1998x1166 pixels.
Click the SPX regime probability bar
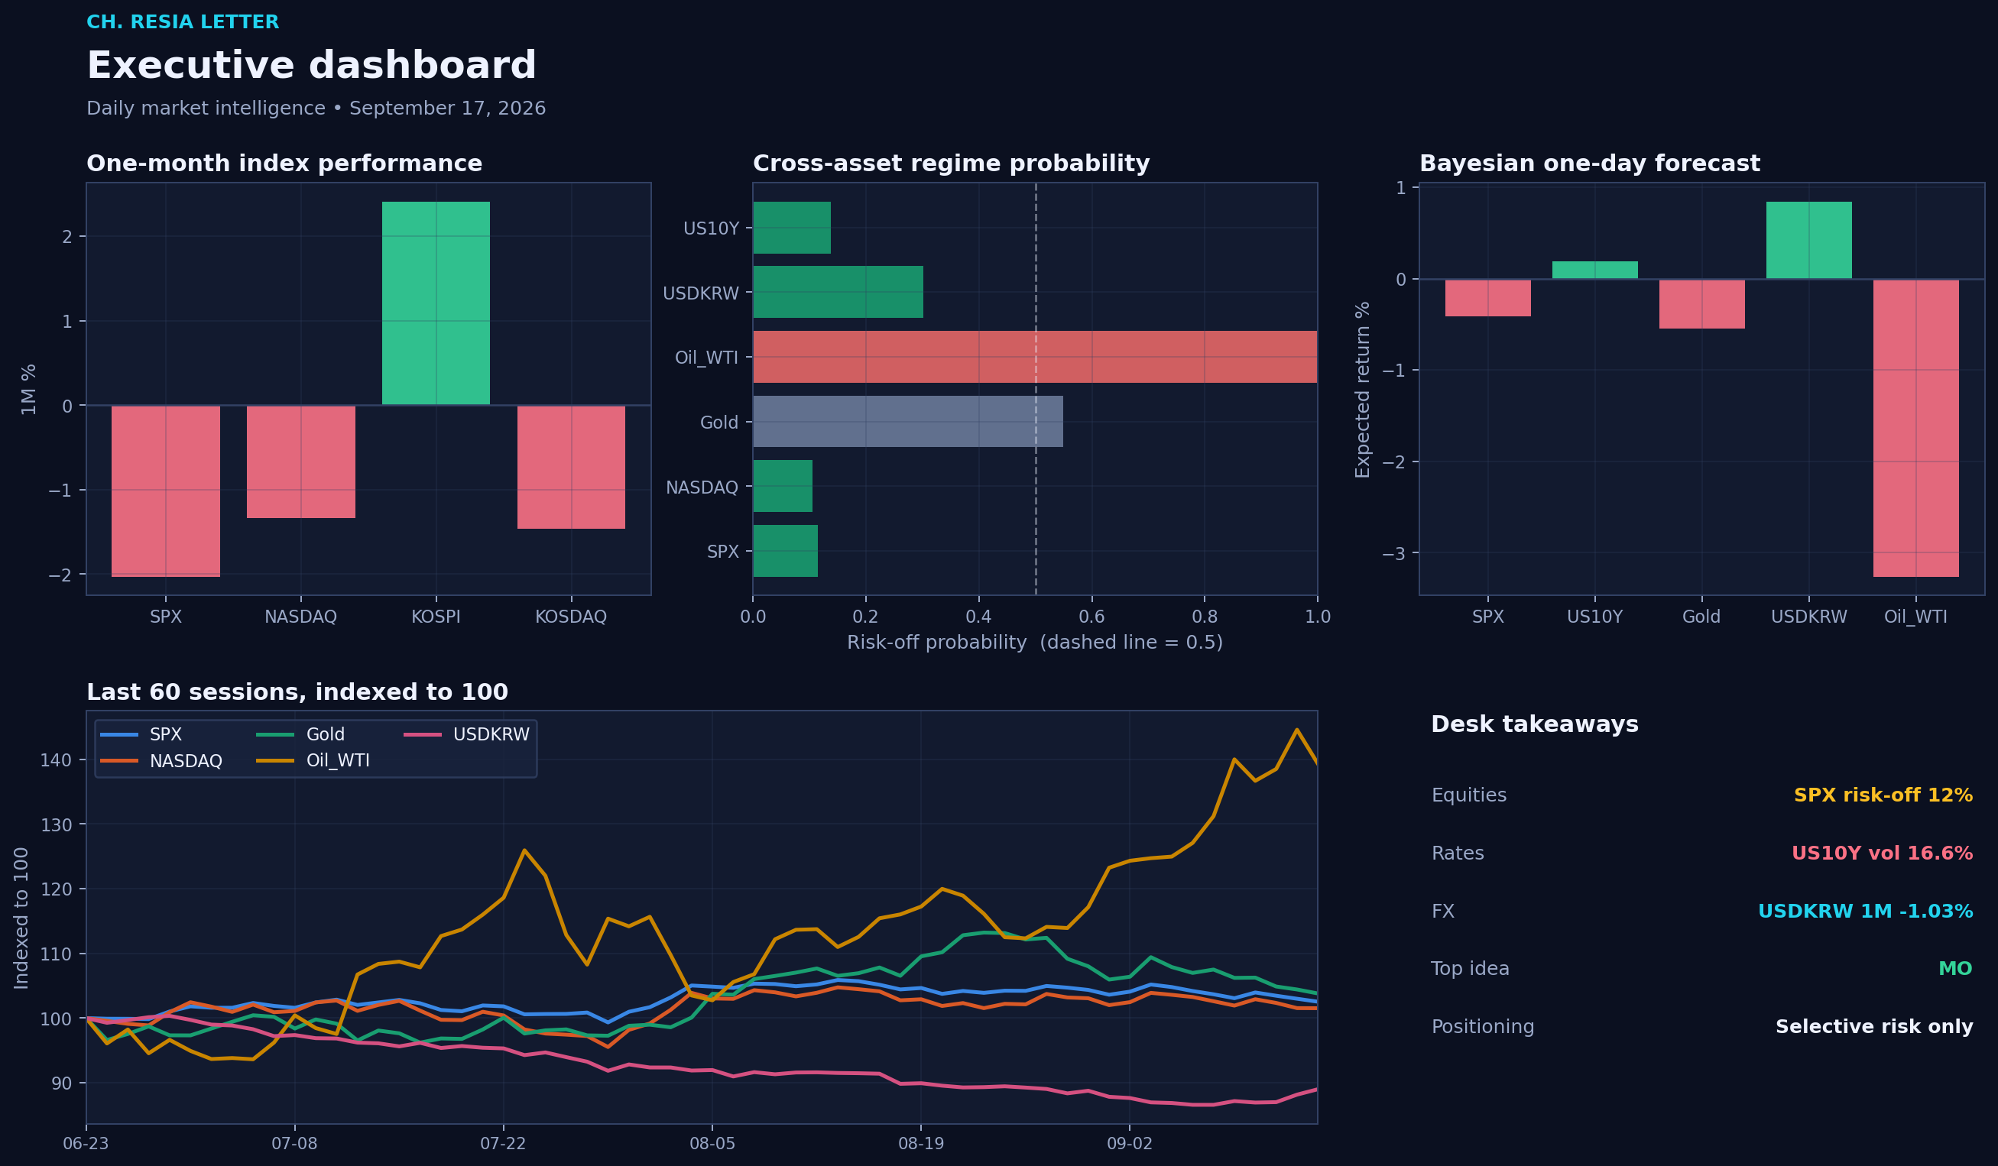785,551
